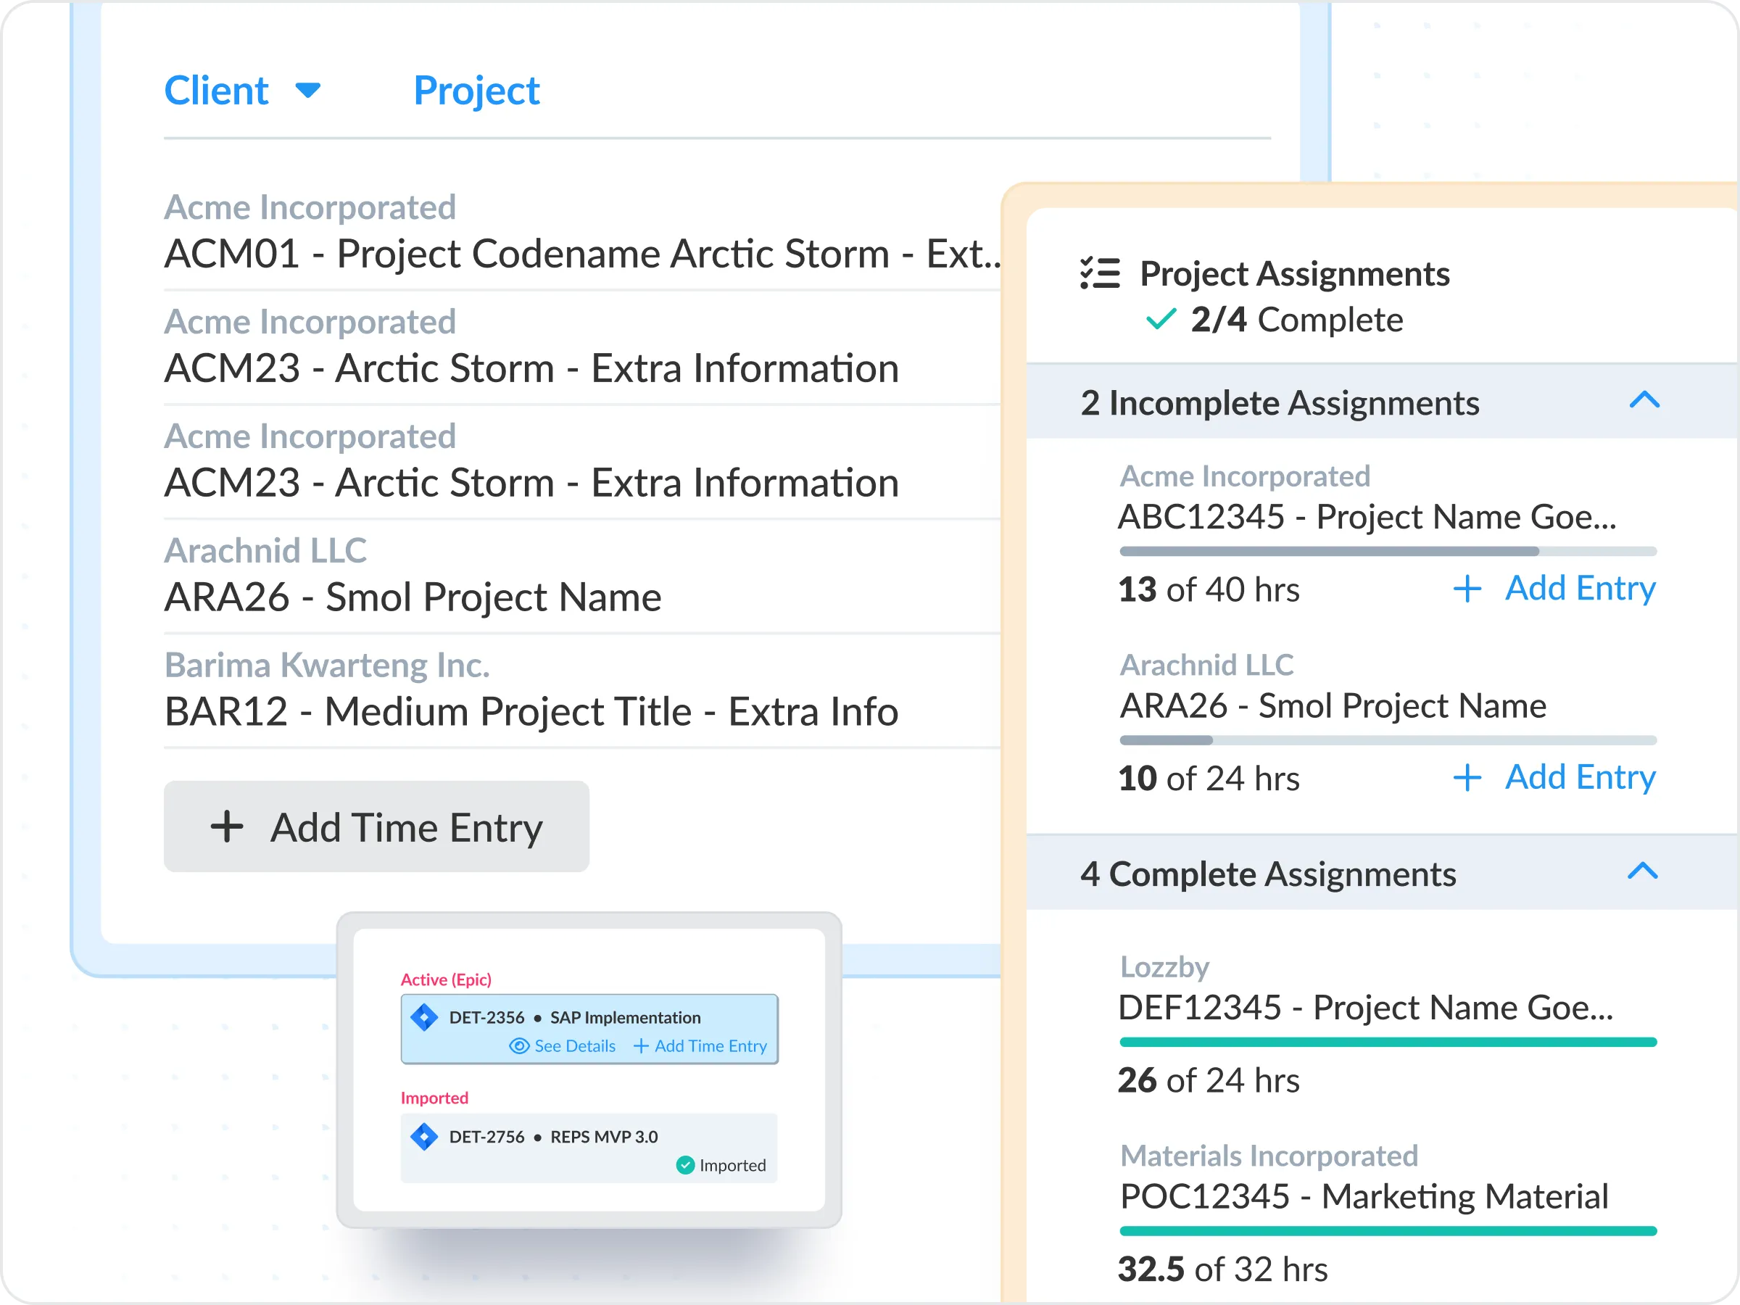Image resolution: width=1740 pixels, height=1305 pixels.
Task: Select the BAR12 Medium Project Title row
Action: point(531,711)
